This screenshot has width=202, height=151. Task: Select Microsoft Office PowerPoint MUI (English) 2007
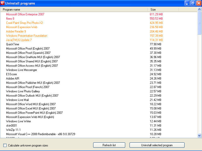pyautogui.click(x=34, y=113)
